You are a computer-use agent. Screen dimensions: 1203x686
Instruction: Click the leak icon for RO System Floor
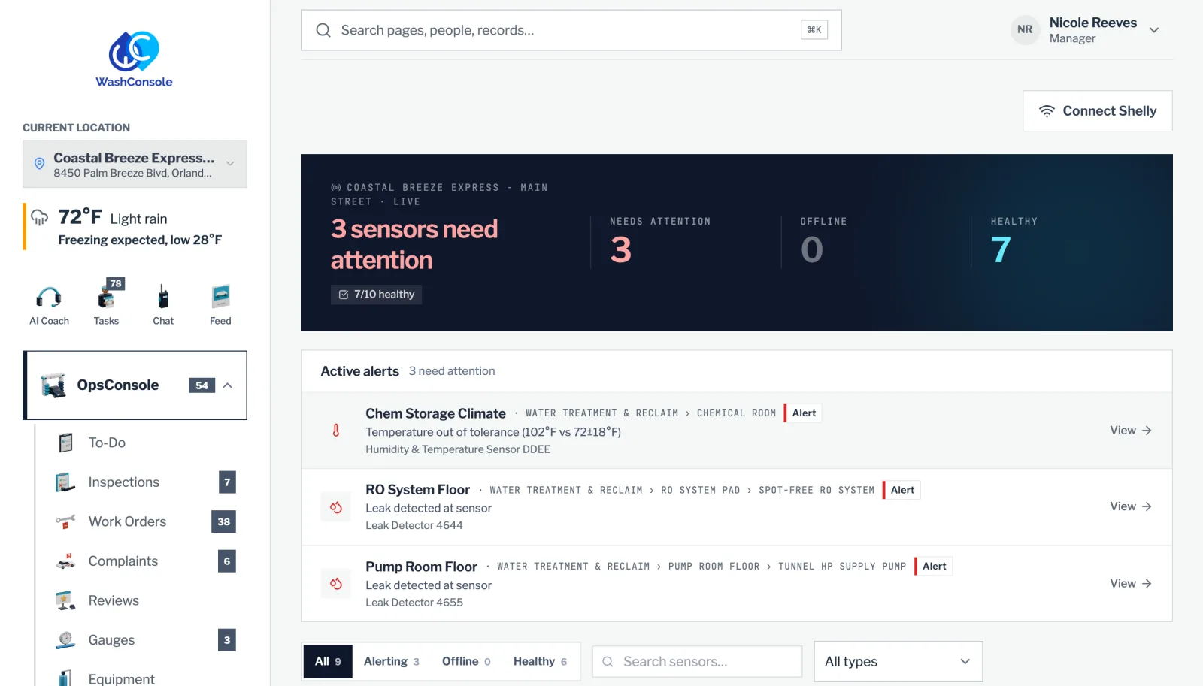tap(336, 507)
